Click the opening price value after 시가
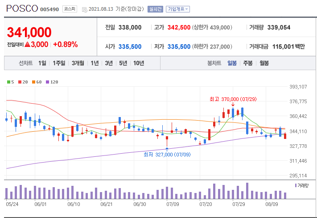 point(130,47)
